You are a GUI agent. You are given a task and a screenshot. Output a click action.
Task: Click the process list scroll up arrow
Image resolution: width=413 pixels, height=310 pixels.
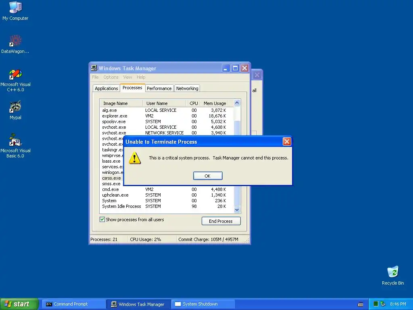tap(237, 103)
